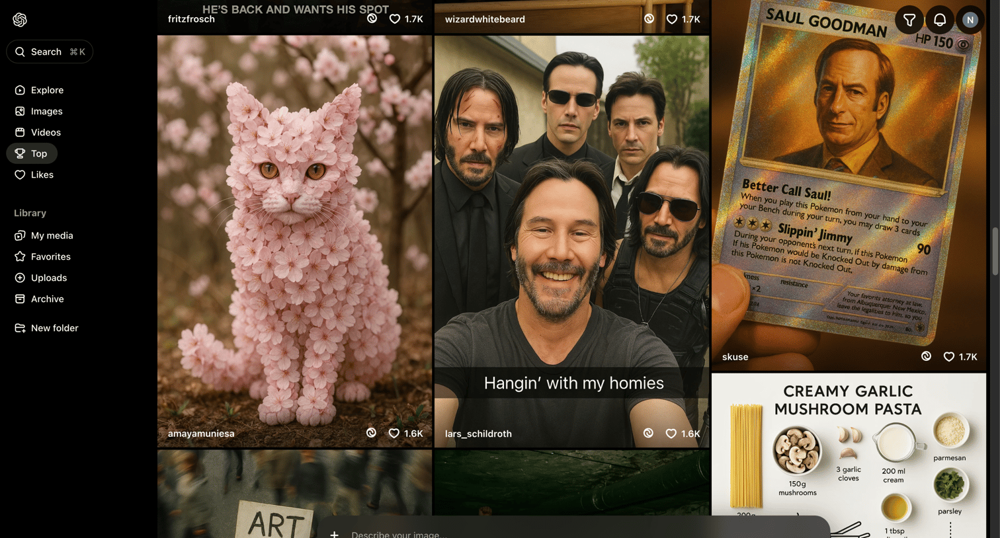Click the plus attach icon in prompt bar
The image size is (1000, 538).
pyautogui.click(x=334, y=534)
